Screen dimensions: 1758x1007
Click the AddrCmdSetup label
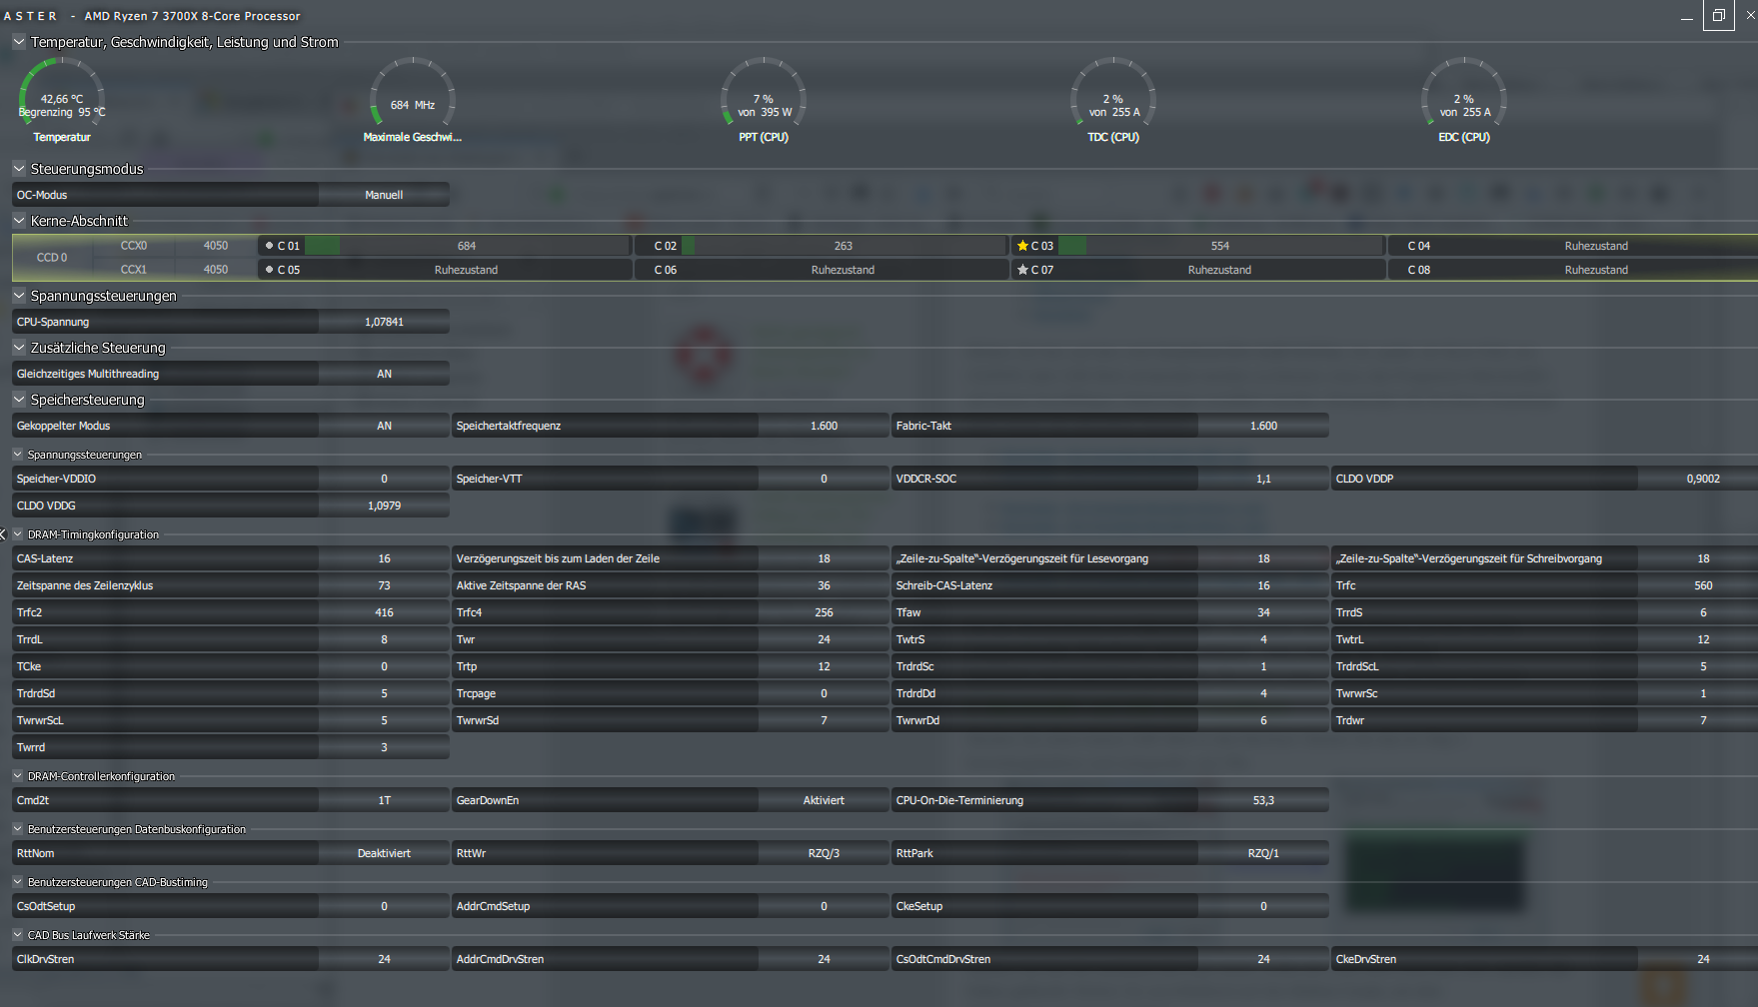click(x=493, y=906)
